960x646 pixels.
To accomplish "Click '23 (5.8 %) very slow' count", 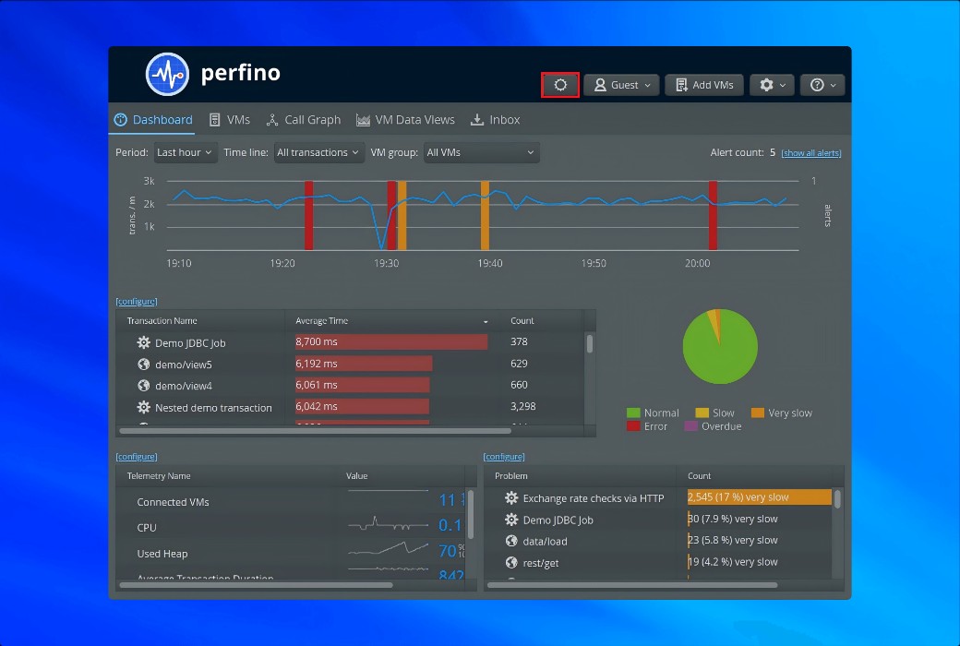I will (x=732, y=540).
